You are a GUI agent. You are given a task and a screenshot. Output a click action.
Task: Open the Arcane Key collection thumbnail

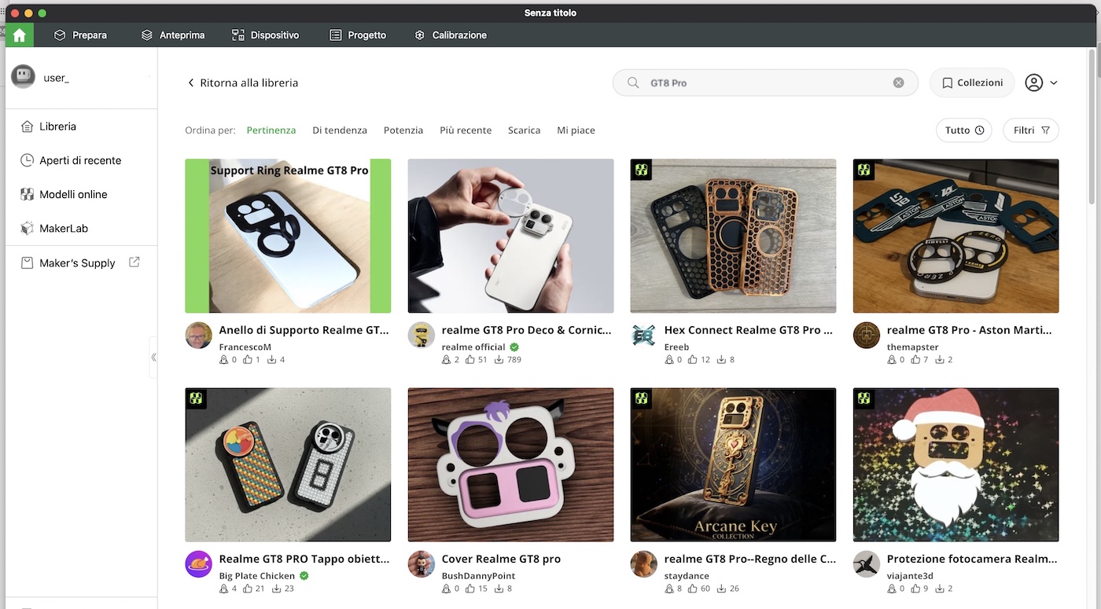[733, 464]
